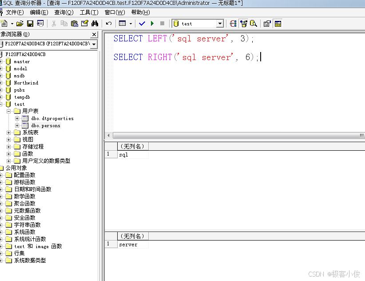
Task: Click the SELECT RIGHT query line
Action: tap(186, 57)
